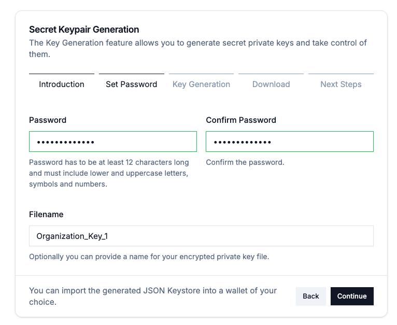
Task: Click the Password field label
Action: [48, 120]
